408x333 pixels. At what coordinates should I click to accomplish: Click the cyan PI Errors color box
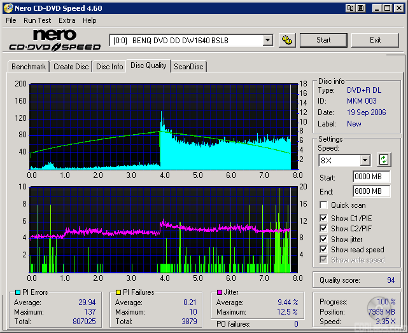pyautogui.click(x=17, y=292)
